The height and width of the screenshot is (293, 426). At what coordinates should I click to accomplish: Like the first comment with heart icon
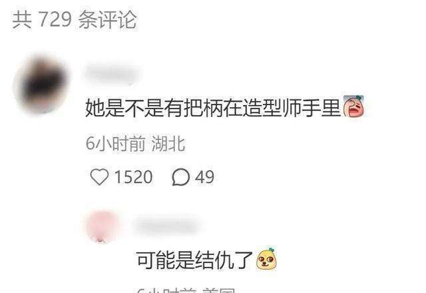(x=99, y=177)
